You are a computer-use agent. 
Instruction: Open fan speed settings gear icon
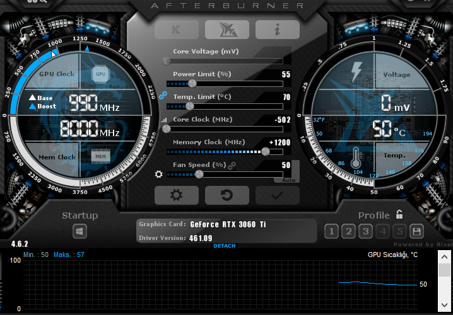(158, 175)
